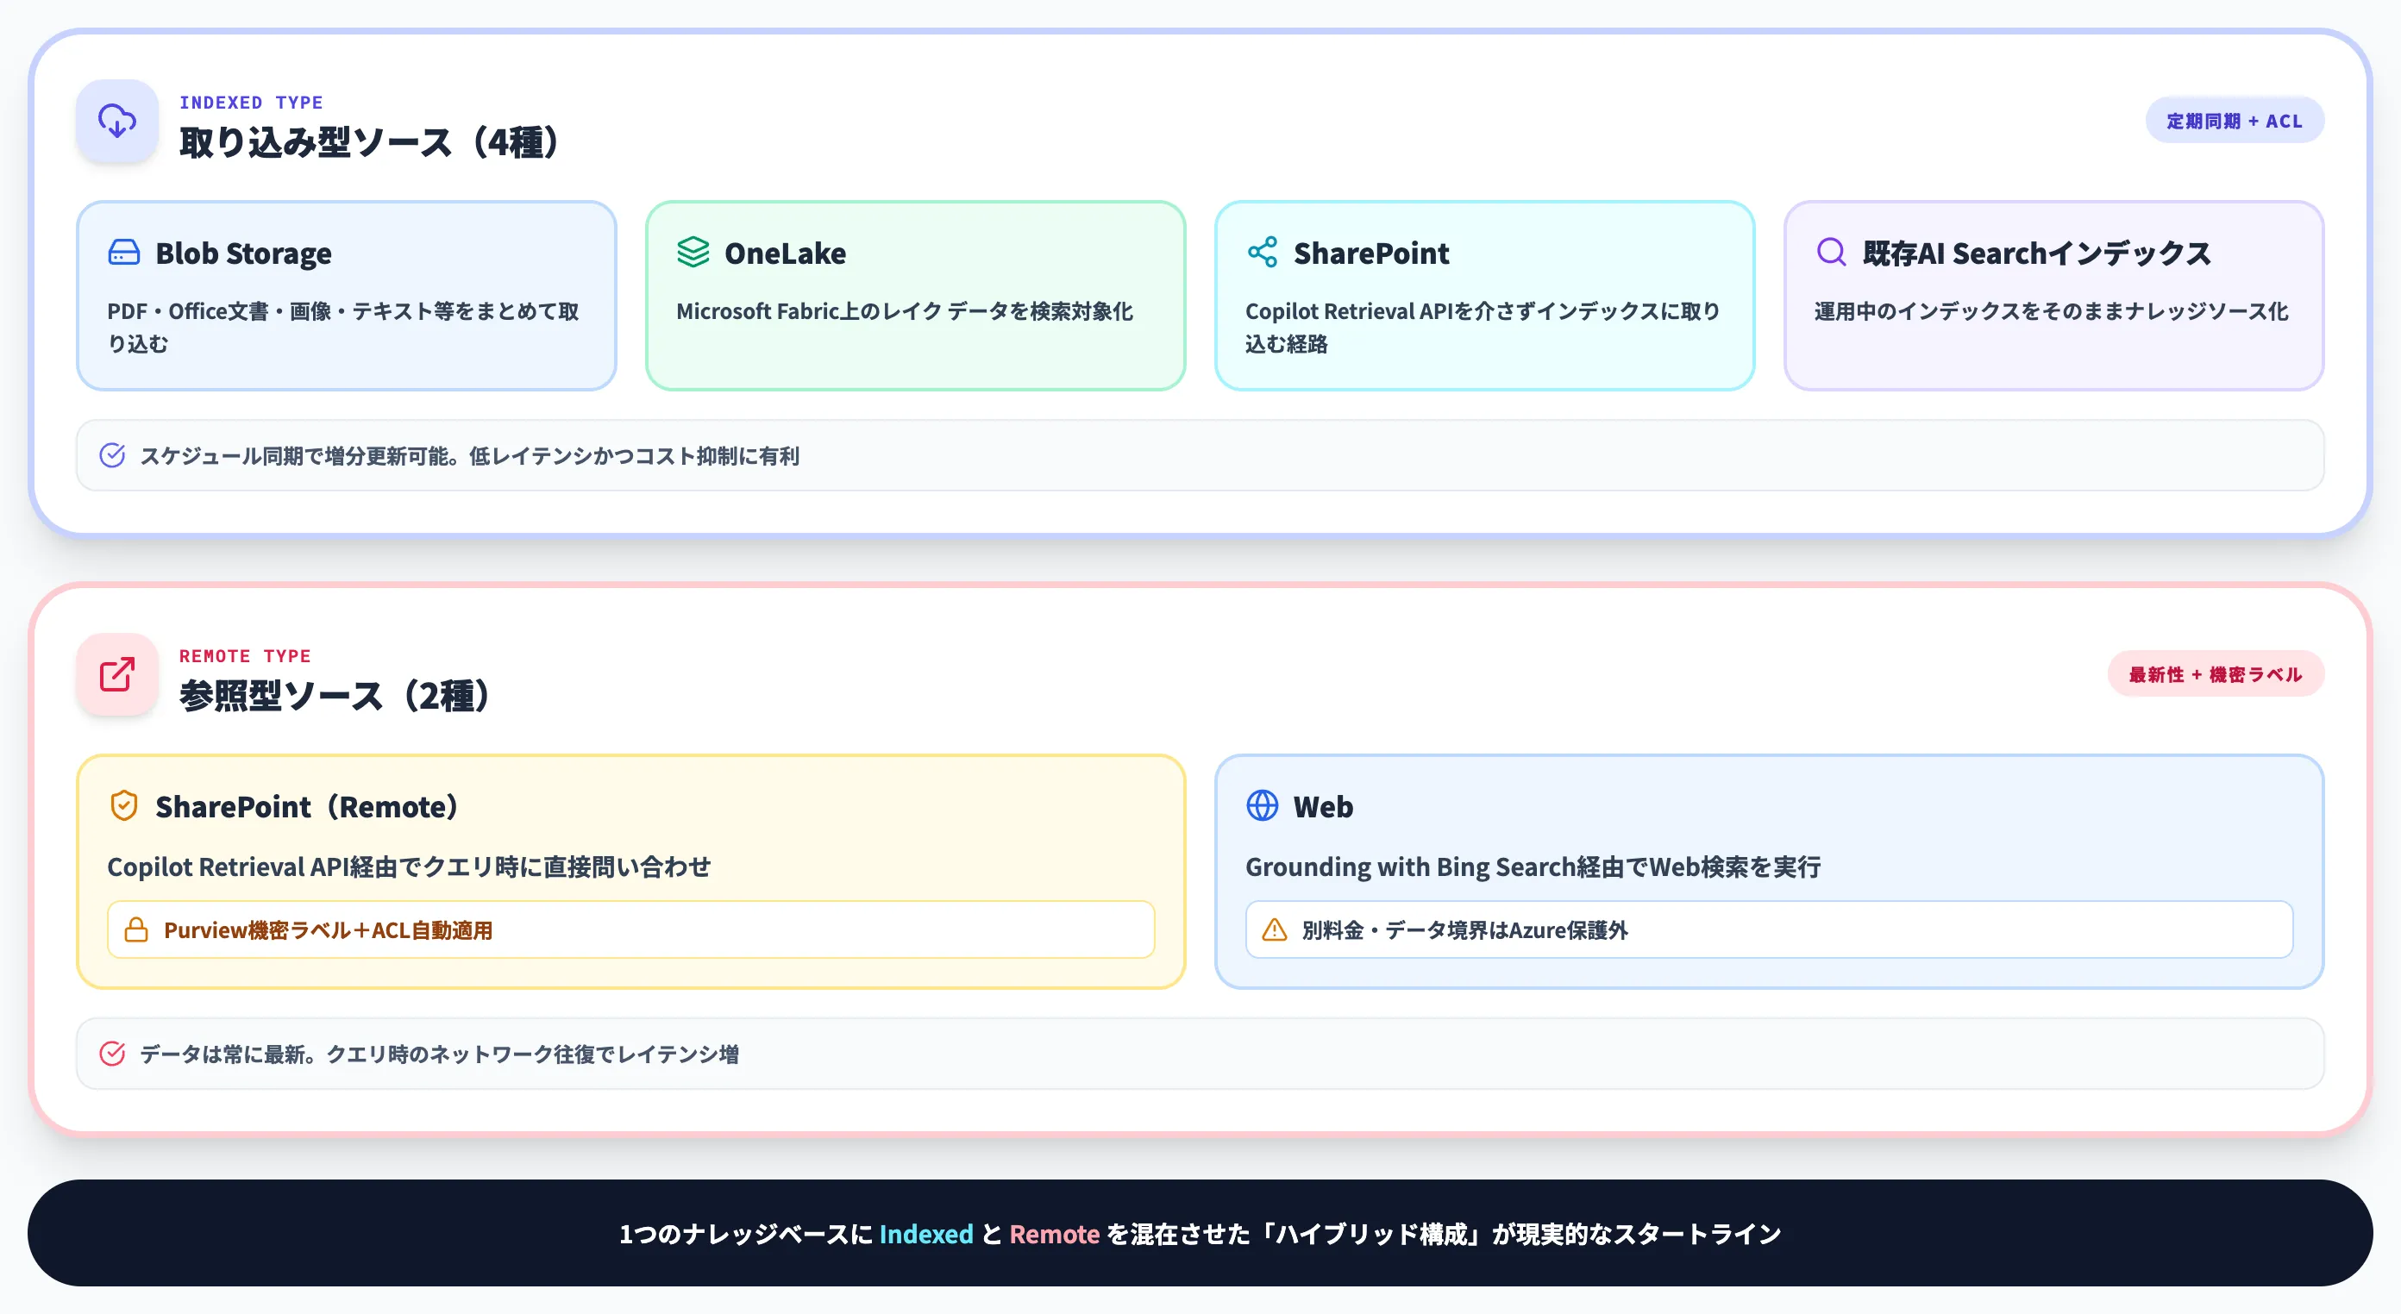Select the 最新性 + 機密ラベル badge
Screen dimensions: 2401x1314
click(2216, 673)
